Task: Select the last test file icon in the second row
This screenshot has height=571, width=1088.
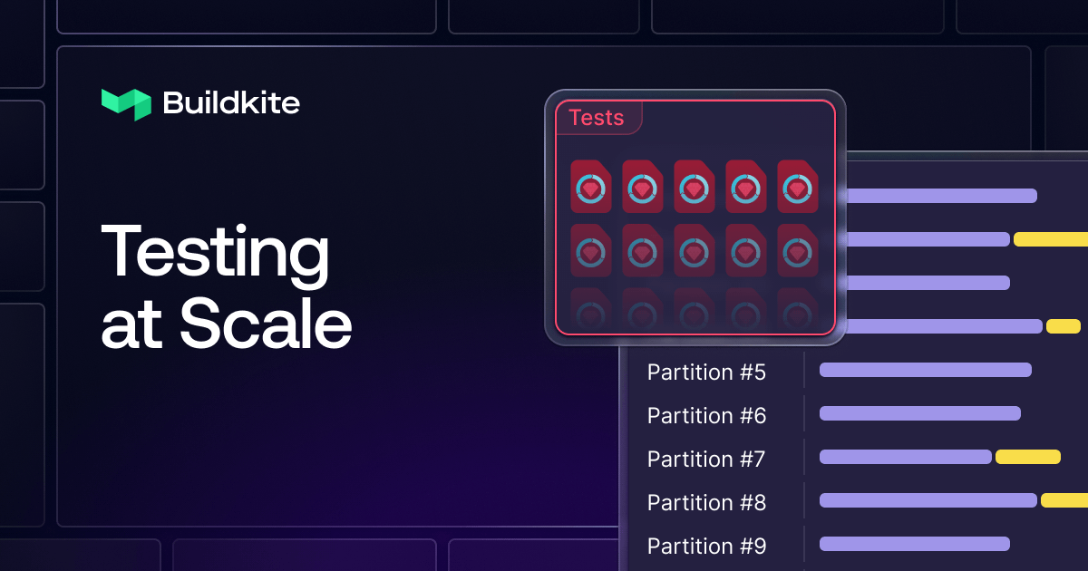Action: tap(797, 252)
